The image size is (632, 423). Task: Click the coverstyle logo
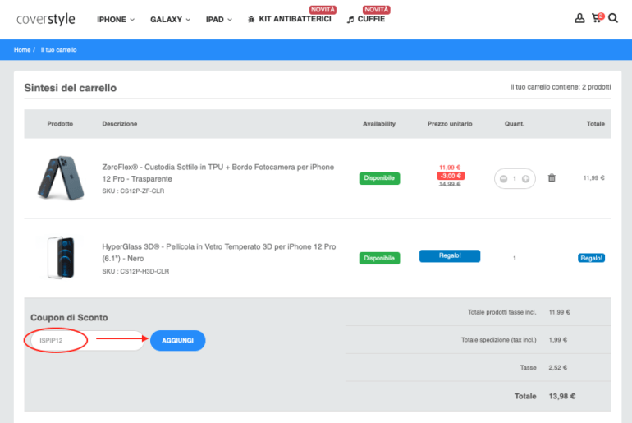[x=45, y=19]
